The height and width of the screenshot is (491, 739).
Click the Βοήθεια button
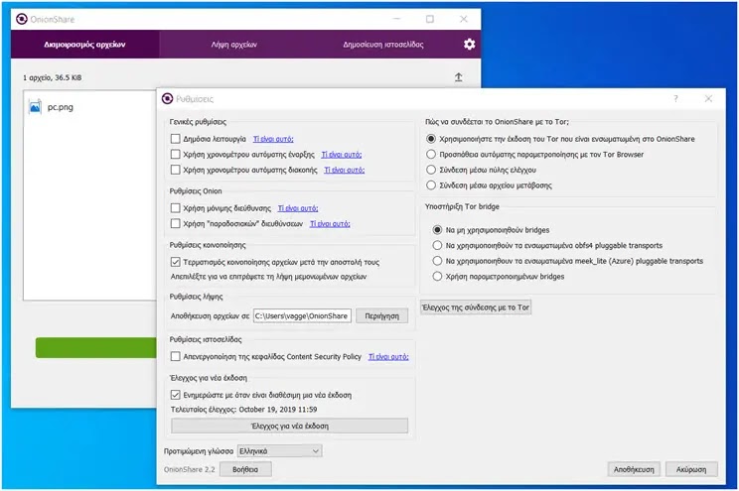click(245, 469)
